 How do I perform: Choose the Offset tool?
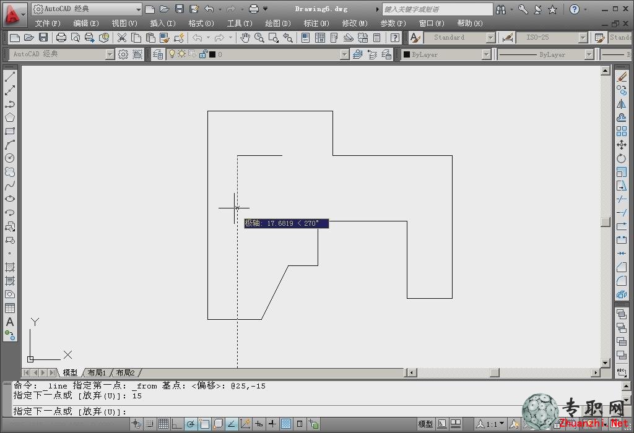pyautogui.click(x=622, y=118)
